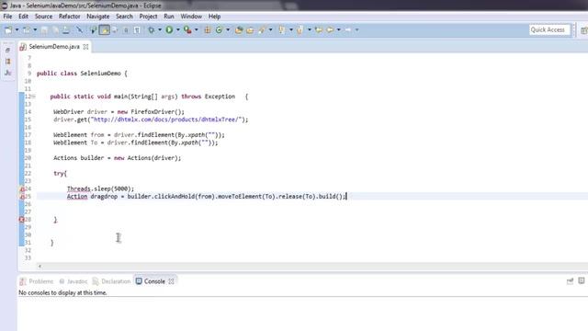Open the Run configurations dropdown arrow
The height and width of the screenshot is (331, 588).
point(177,29)
